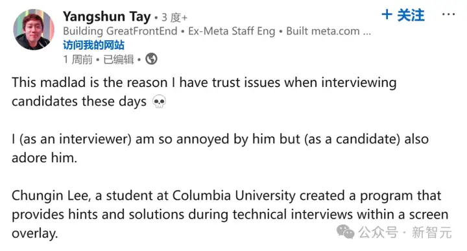The width and height of the screenshot is (467, 251).
Task: Click the WeChat logo watermark icon
Action: 345,232
